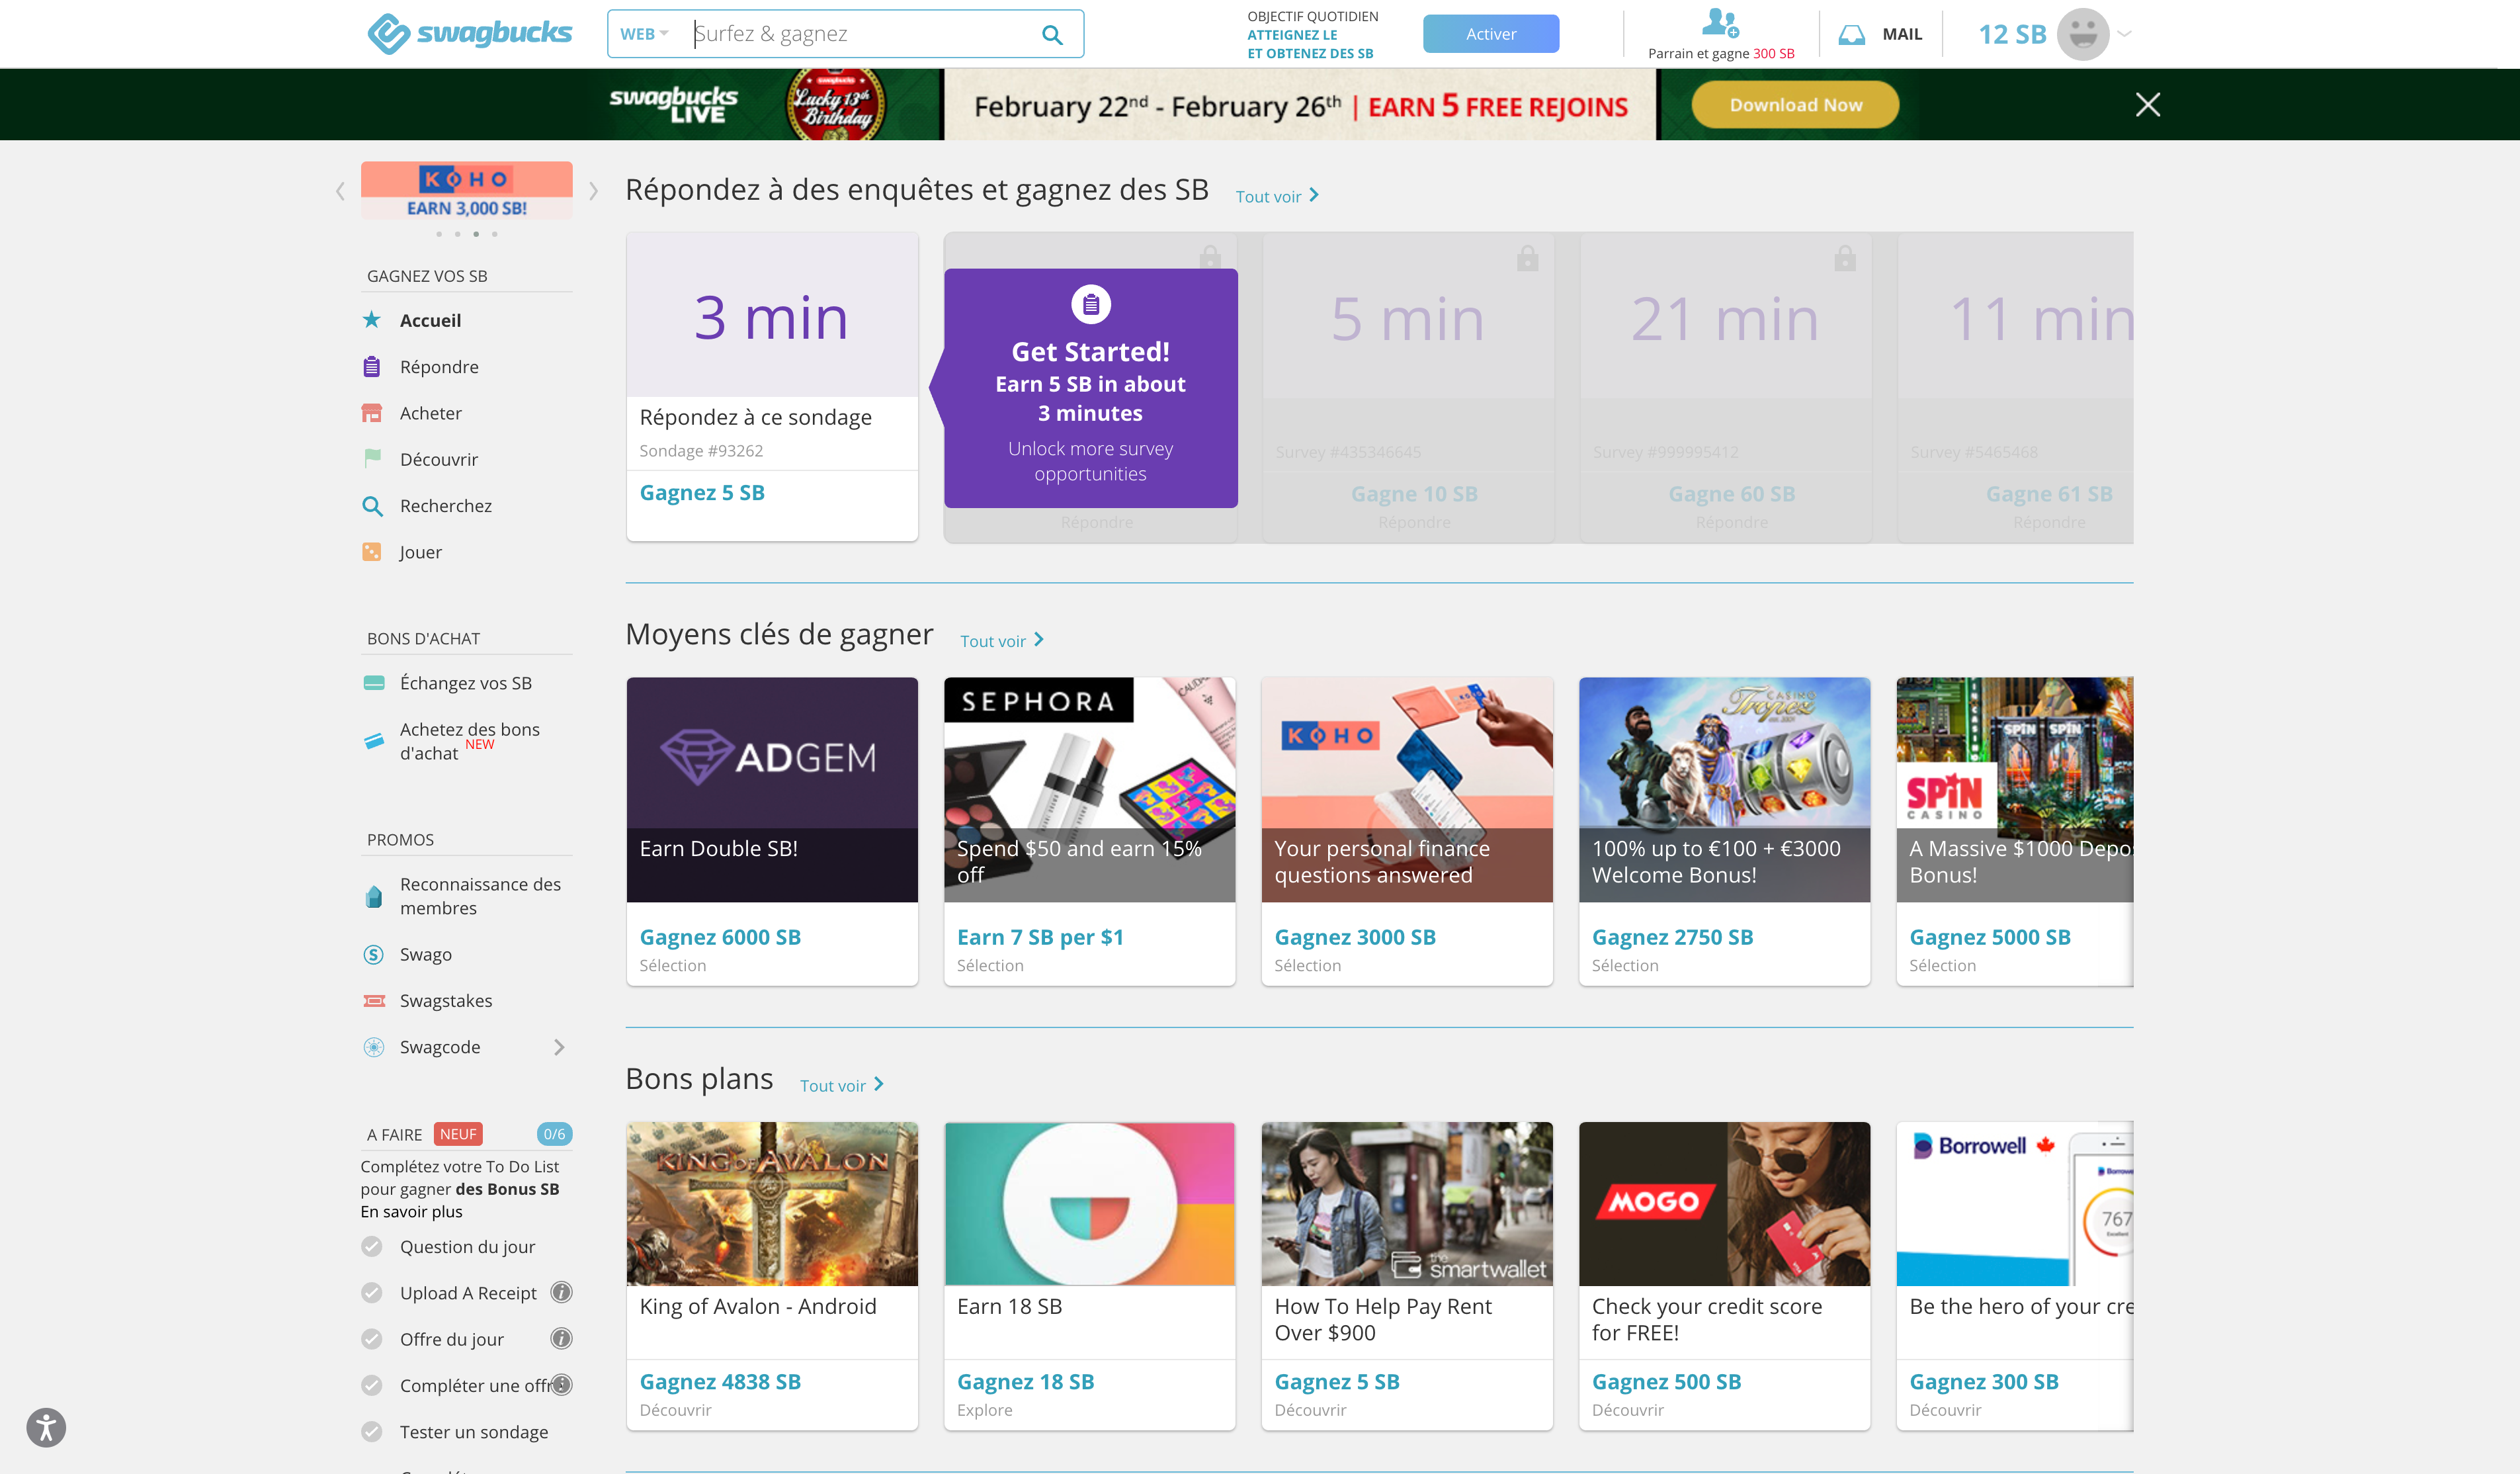
Task: Click the Swagbucks logo
Action: tap(469, 33)
